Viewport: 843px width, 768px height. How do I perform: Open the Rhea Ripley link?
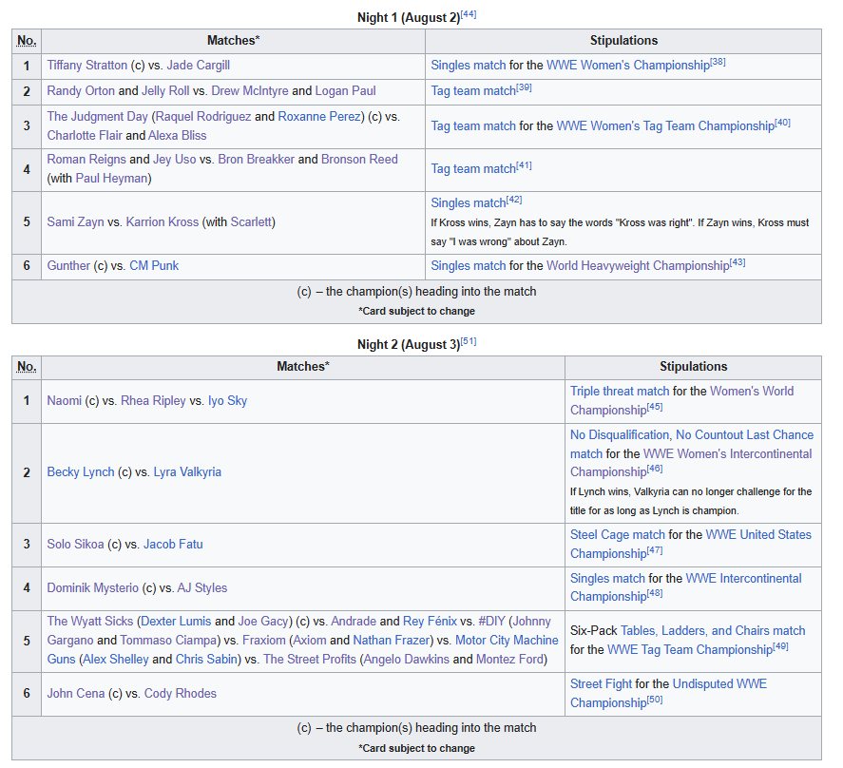click(153, 401)
